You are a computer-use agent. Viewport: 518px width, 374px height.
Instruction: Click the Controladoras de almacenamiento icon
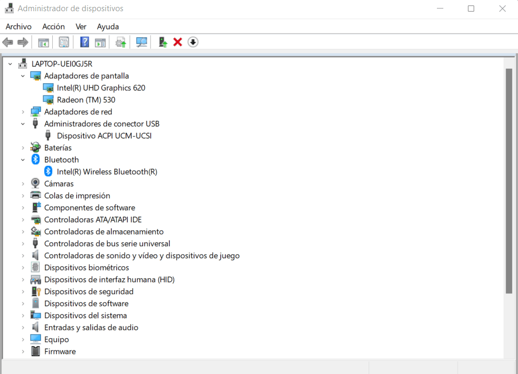coord(35,231)
